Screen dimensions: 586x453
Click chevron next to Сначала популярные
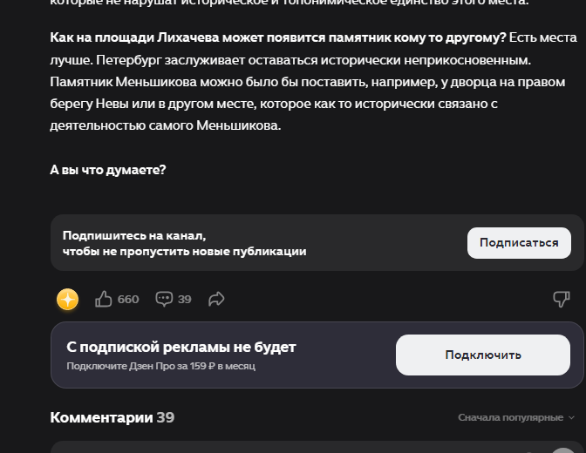[x=571, y=417]
